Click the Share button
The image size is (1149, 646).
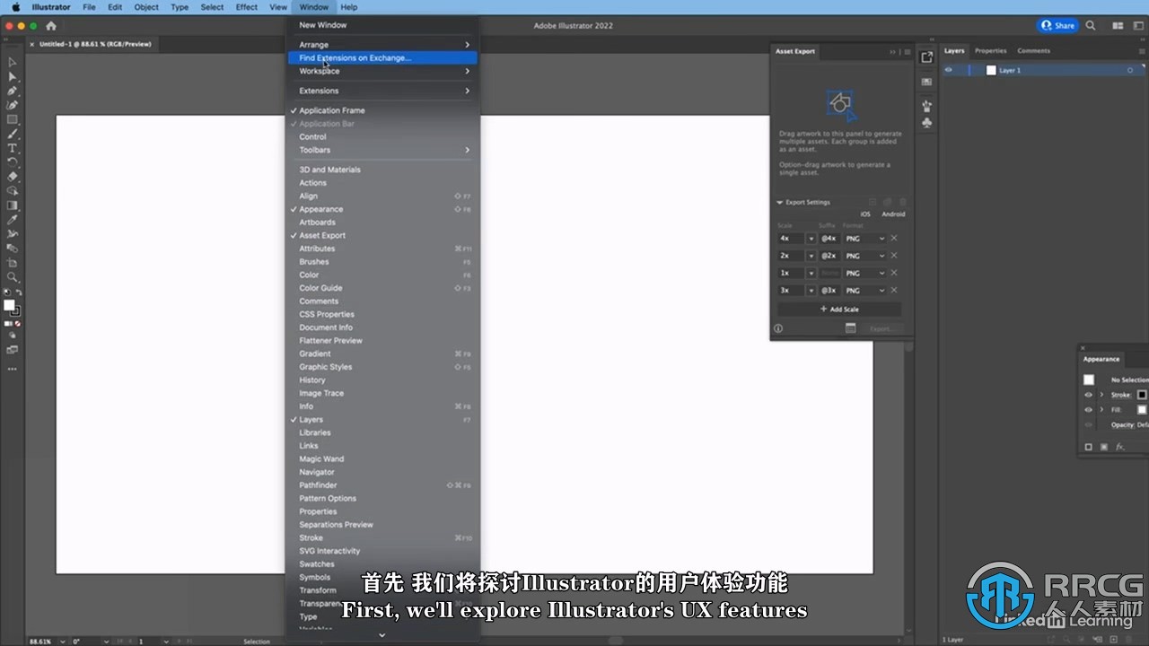click(1058, 25)
